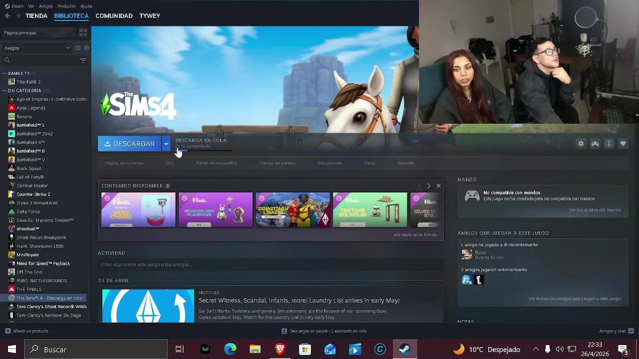Image resolution: width=639 pixels, height=359 pixels.
Task: Add Sims 4 to favorites heart
Action: [x=623, y=144]
